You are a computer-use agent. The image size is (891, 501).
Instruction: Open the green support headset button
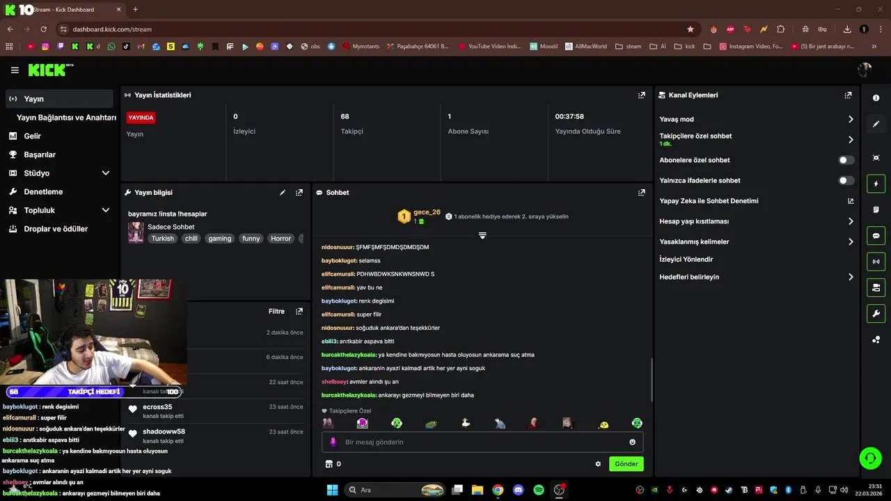click(870, 458)
